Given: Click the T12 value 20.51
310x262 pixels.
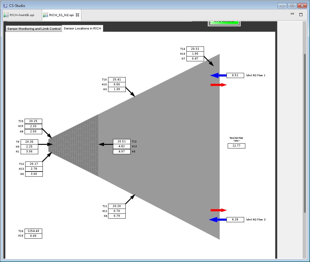Looking at the screenshot, I should coord(122,141).
